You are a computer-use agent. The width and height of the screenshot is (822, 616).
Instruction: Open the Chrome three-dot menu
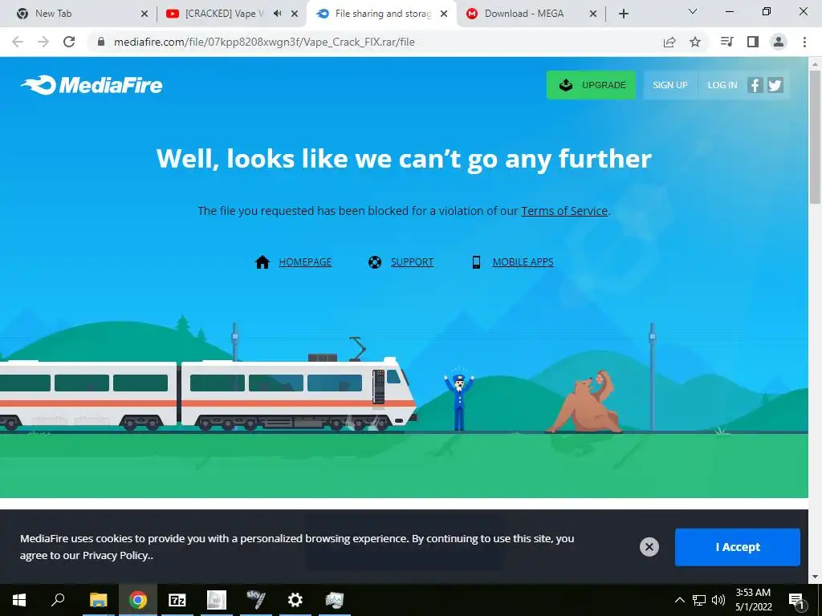(x=804, y=42)
